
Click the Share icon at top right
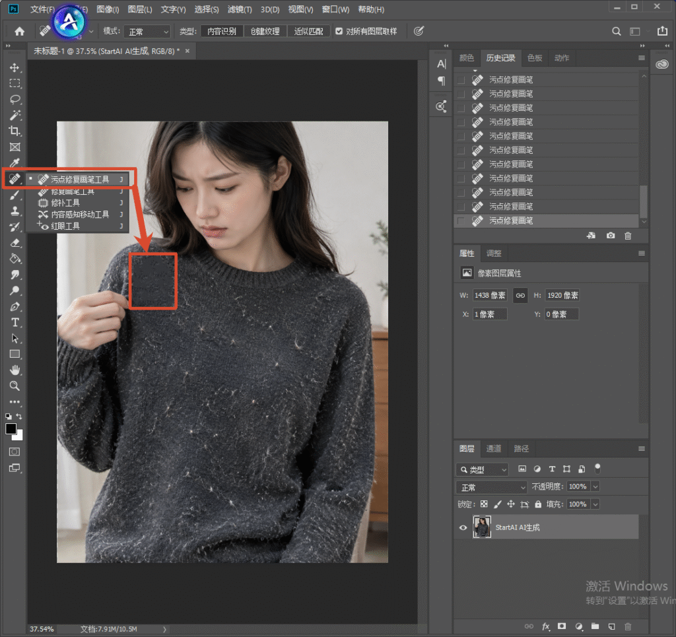point(662,31)
